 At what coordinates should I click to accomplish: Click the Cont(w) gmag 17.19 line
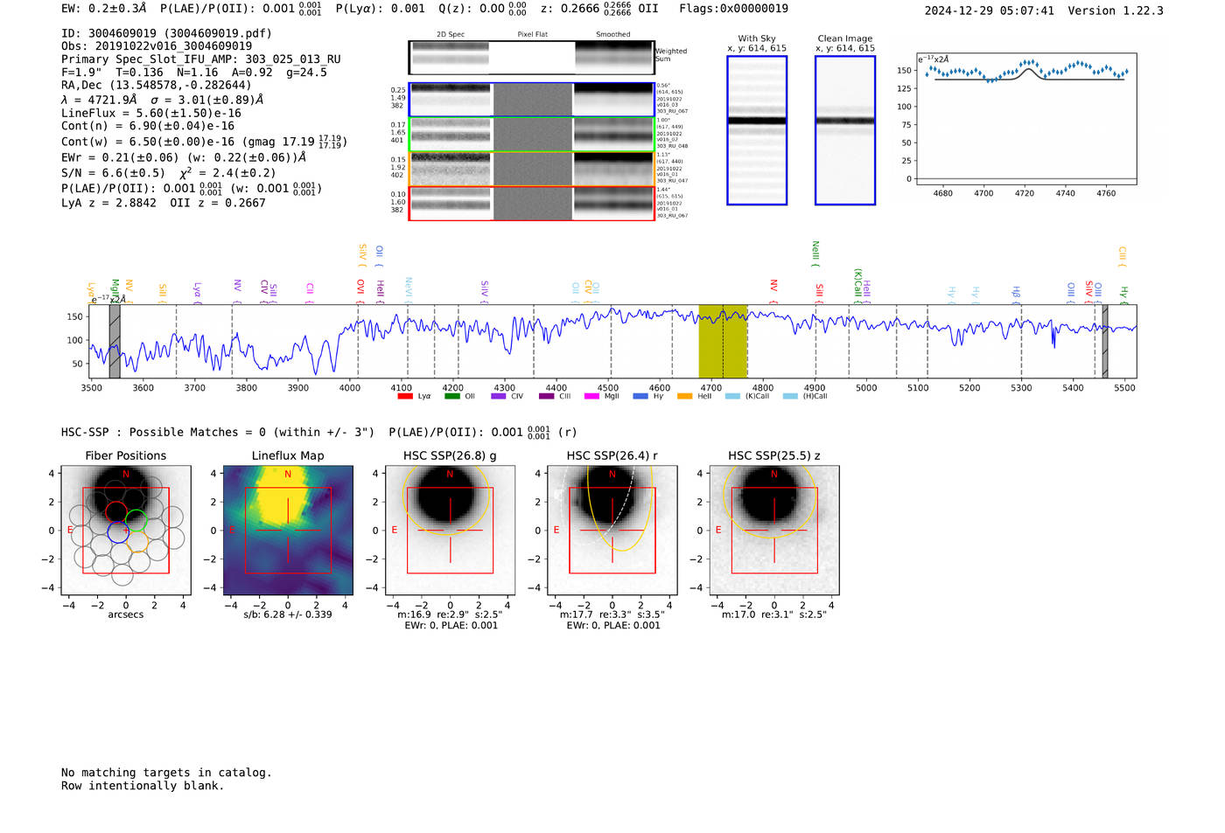tap(203, 142)
